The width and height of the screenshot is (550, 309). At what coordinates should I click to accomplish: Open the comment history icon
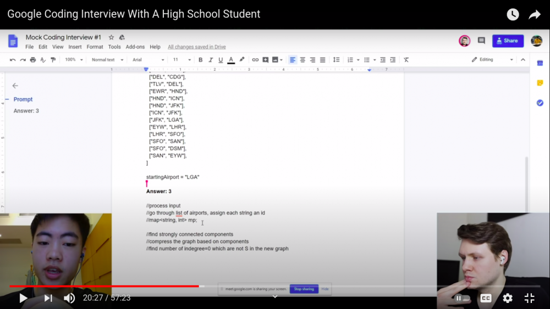tap(481, 41)
